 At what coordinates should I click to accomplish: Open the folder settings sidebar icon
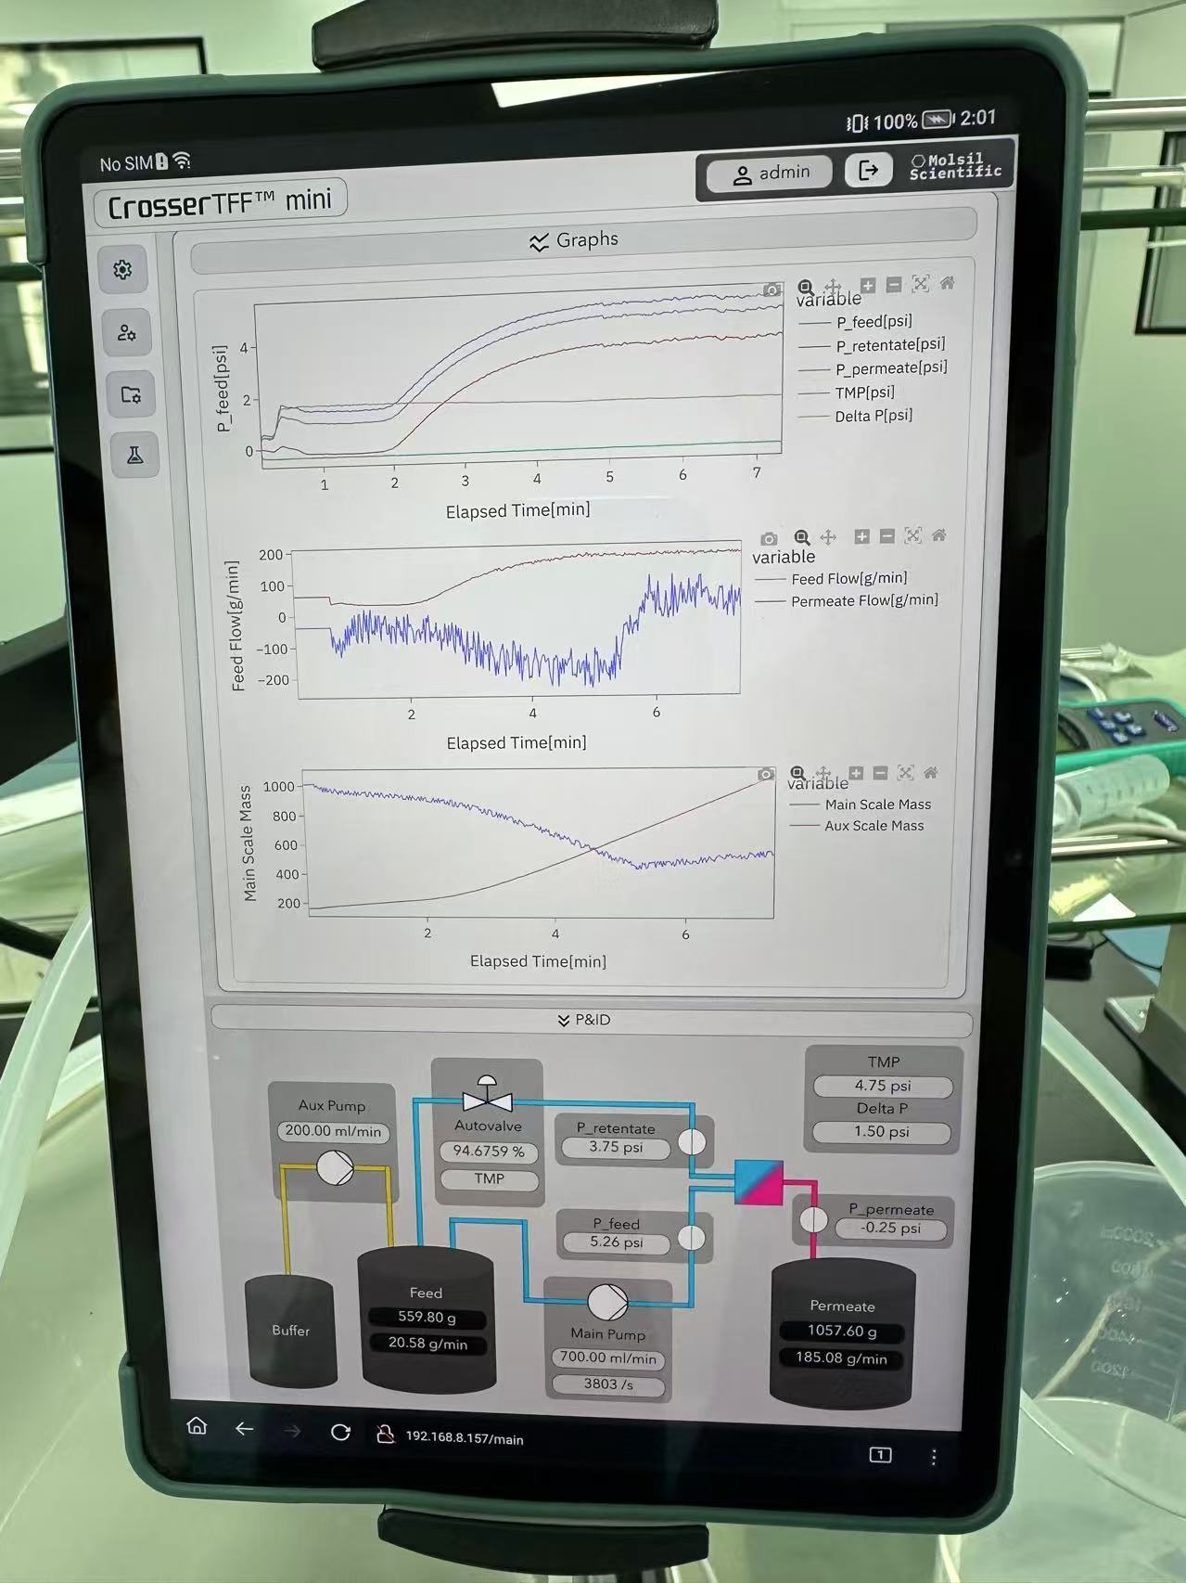pyautogui.click(x=131, y=394)
